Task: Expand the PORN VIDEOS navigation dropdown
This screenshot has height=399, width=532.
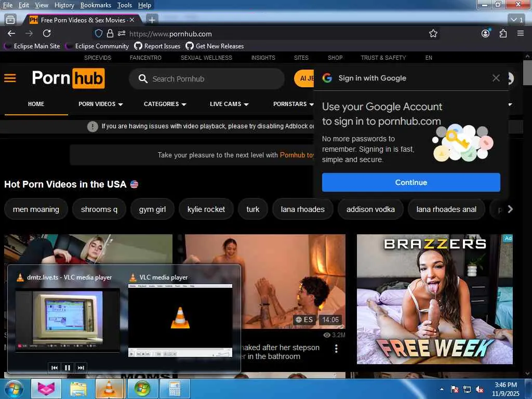Action: (100, 104)
